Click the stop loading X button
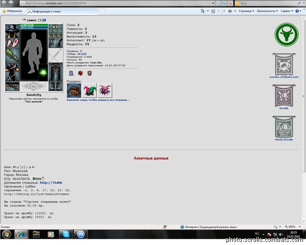Image resolution: width=306 pixels, height=245 pixels. tap(230, 3)
